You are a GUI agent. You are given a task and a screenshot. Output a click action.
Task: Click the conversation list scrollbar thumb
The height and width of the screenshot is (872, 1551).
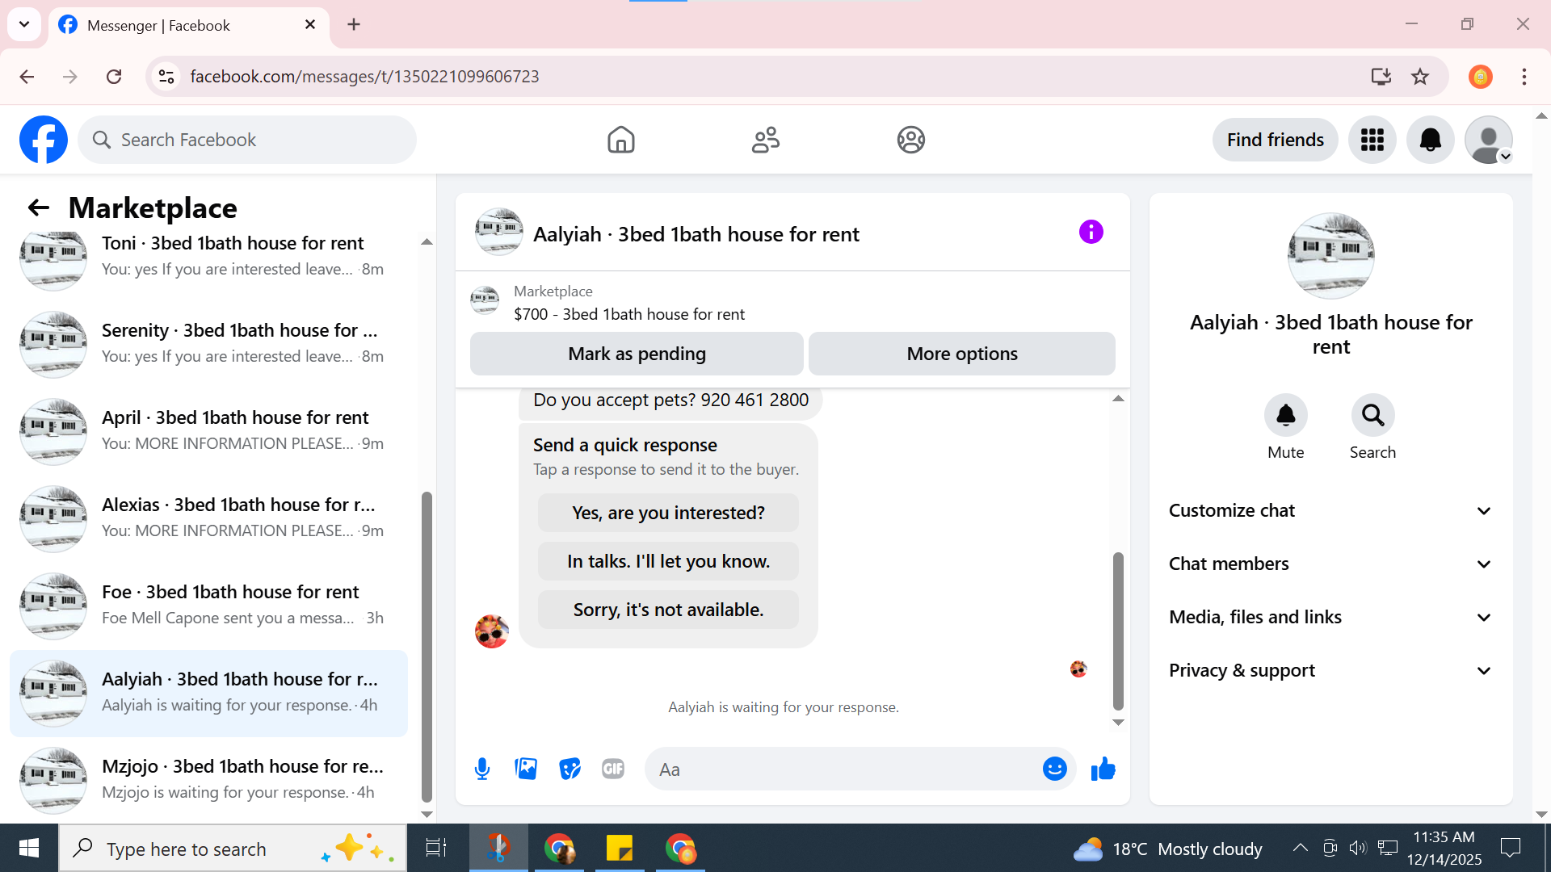pyautogui.click(x=427, y=646)
